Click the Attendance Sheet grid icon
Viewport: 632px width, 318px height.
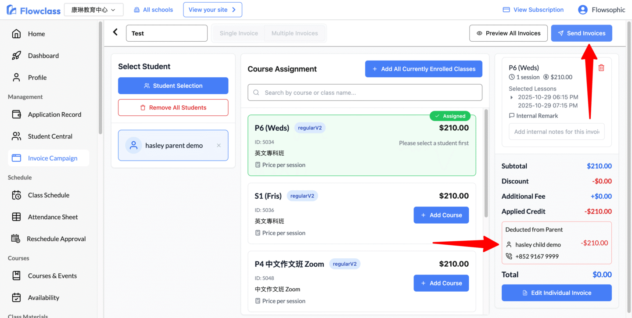coord(16,217)
